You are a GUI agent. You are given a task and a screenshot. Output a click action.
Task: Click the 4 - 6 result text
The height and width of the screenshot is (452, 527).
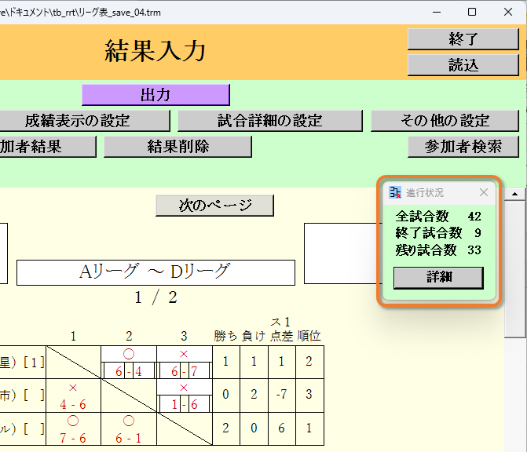click(x=73, y=404)
